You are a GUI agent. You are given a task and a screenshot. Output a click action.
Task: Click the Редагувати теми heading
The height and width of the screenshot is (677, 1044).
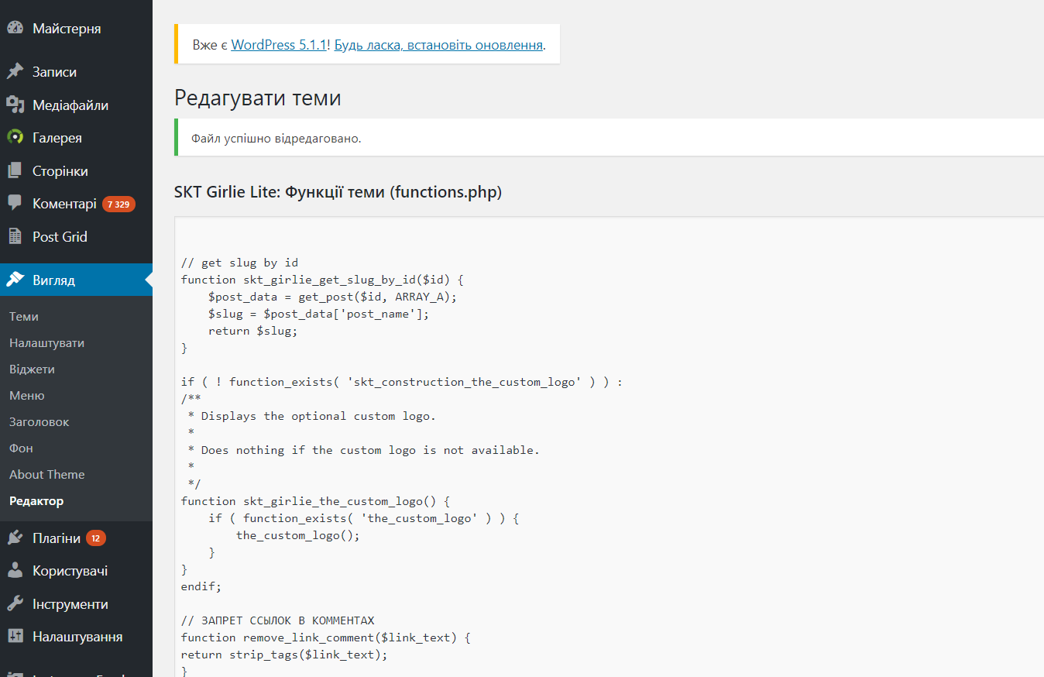coord(258,98)
